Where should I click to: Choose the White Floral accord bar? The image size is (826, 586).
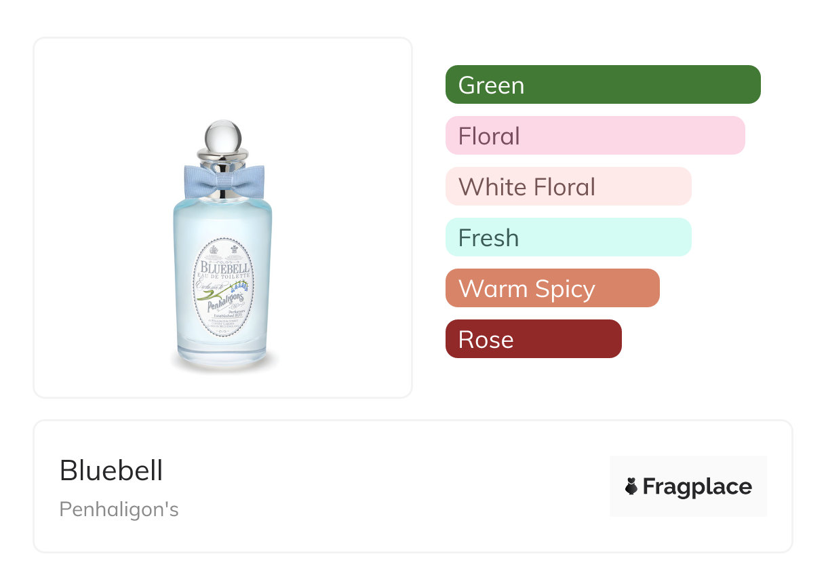pos(568,187)
